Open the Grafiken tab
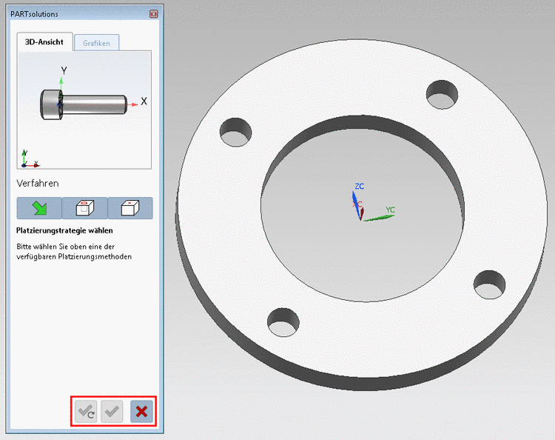This screenshot has height=440, width=555. [96, 43]
